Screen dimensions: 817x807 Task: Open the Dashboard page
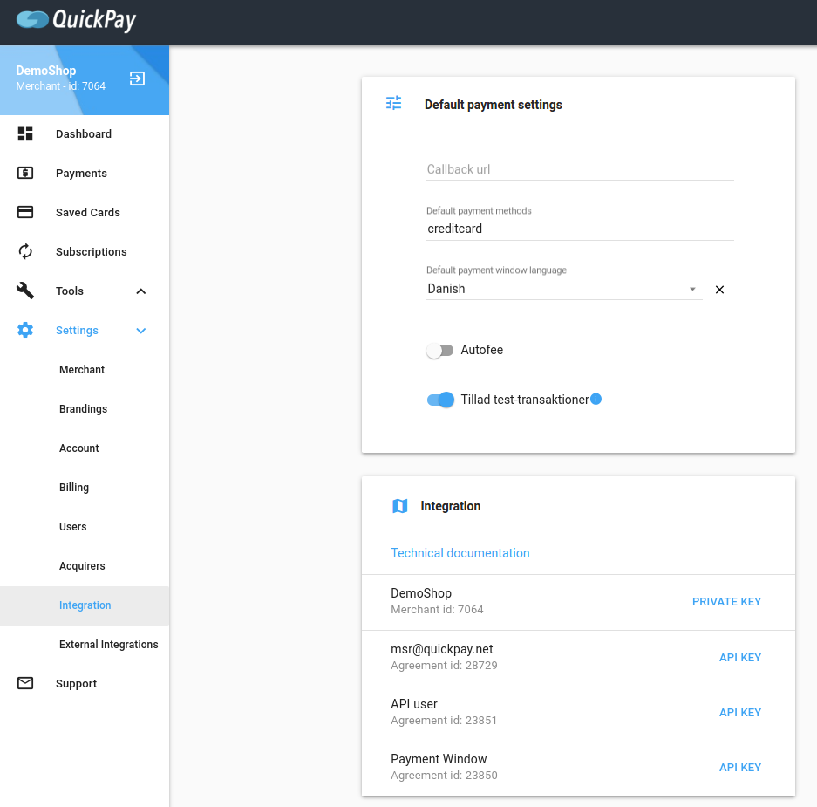[x=84, y=134]
